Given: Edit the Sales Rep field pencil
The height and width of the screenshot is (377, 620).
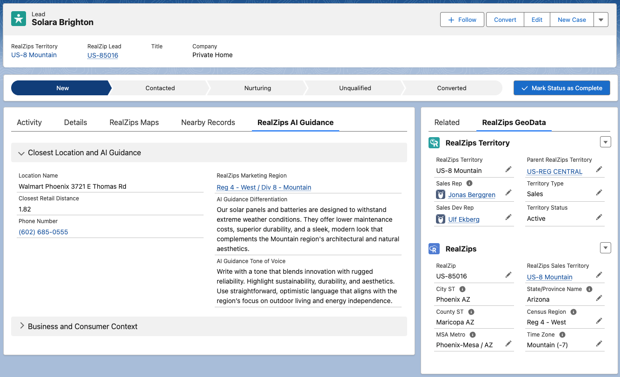Looking at the screenshot, I should point(508,193).
